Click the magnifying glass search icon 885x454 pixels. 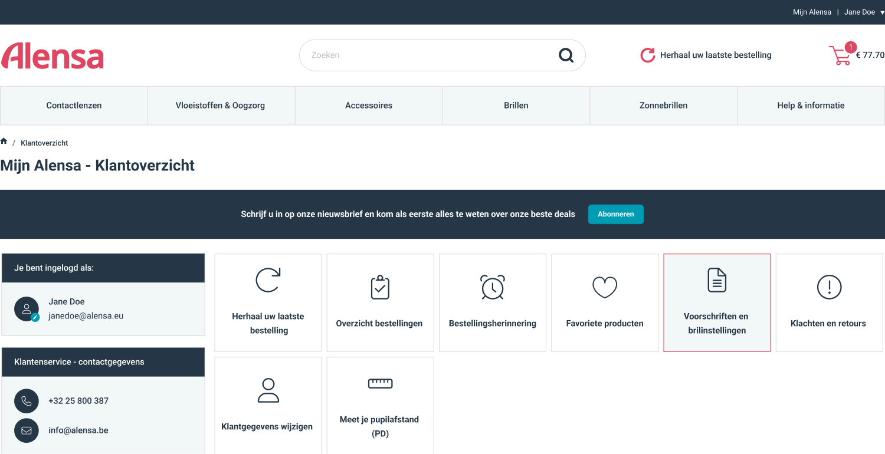coord(566,55)
